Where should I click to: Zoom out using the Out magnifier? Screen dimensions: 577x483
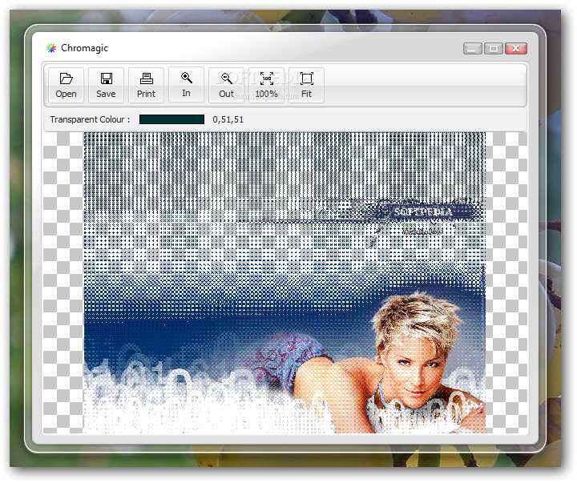226,85
